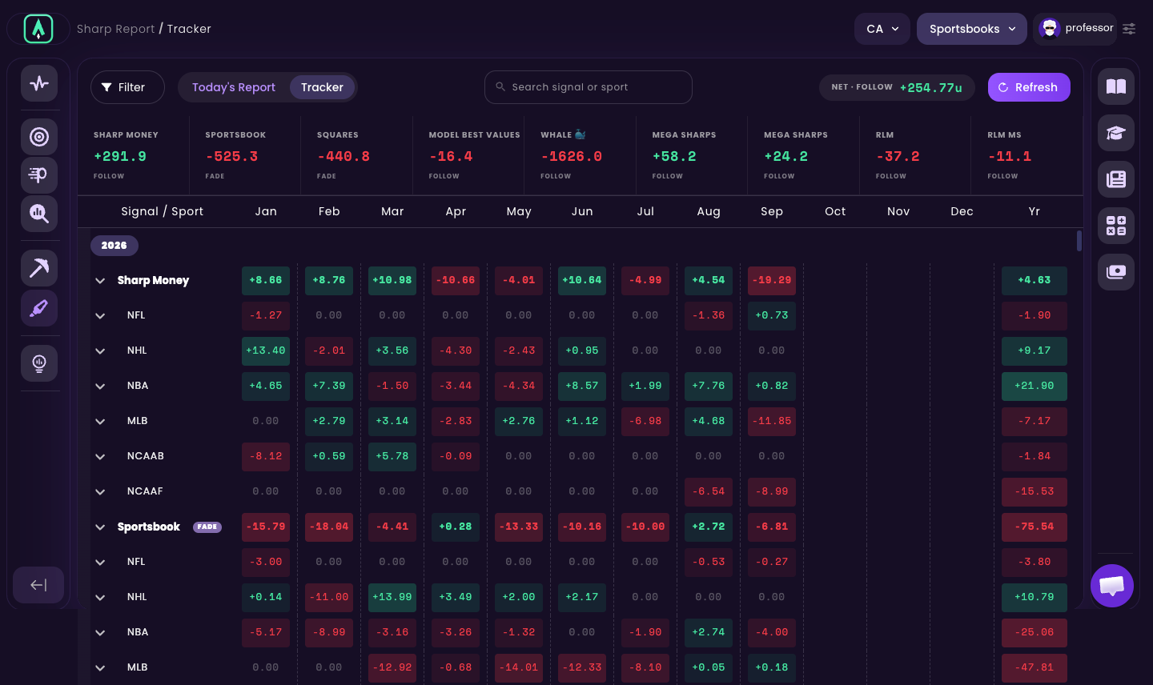Click the Sharp Money +291.9 summary card

pyautogui.click(x=134, y=155)
